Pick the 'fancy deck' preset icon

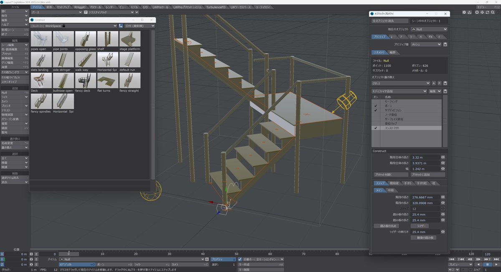pyautogui.click(x=86, y=80)
